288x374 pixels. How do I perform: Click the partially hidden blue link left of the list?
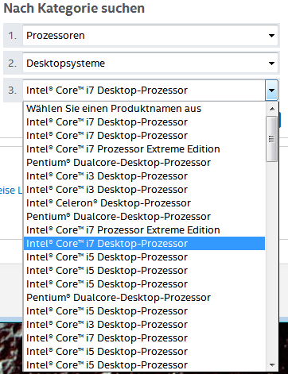click(x=11, y=191)
